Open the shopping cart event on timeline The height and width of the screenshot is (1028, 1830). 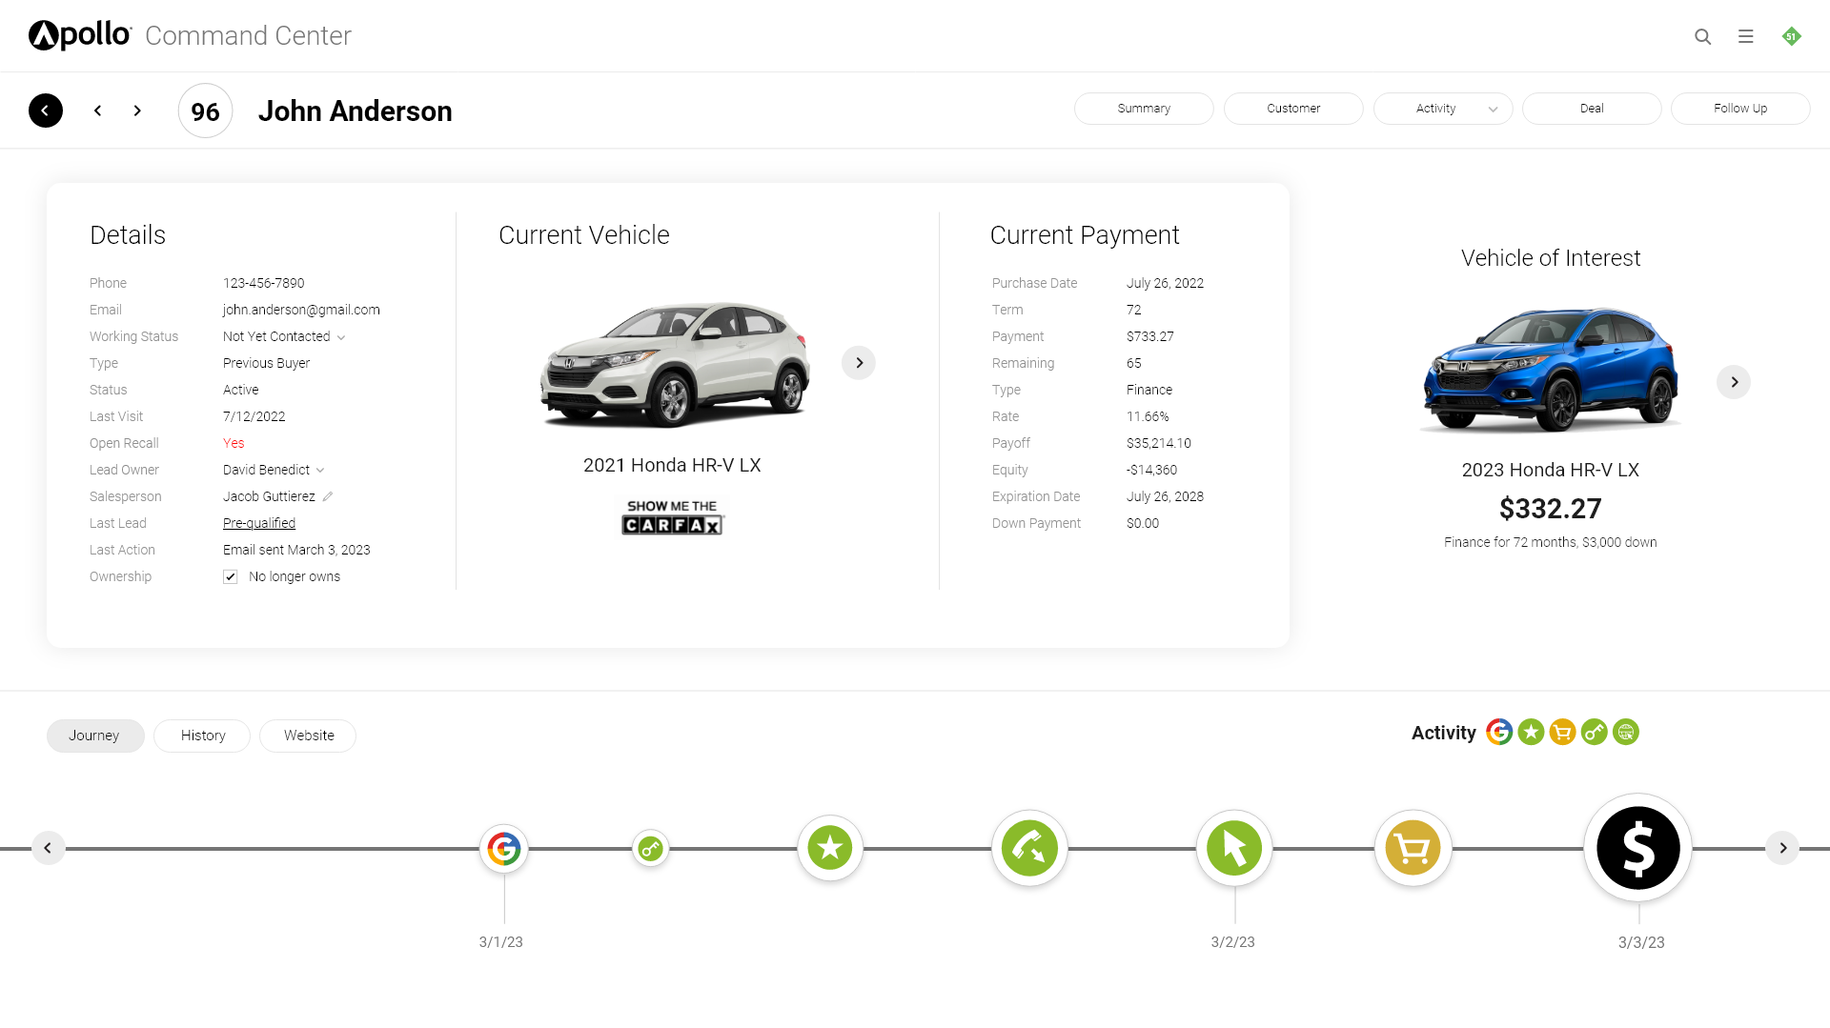coord(1413,848)
